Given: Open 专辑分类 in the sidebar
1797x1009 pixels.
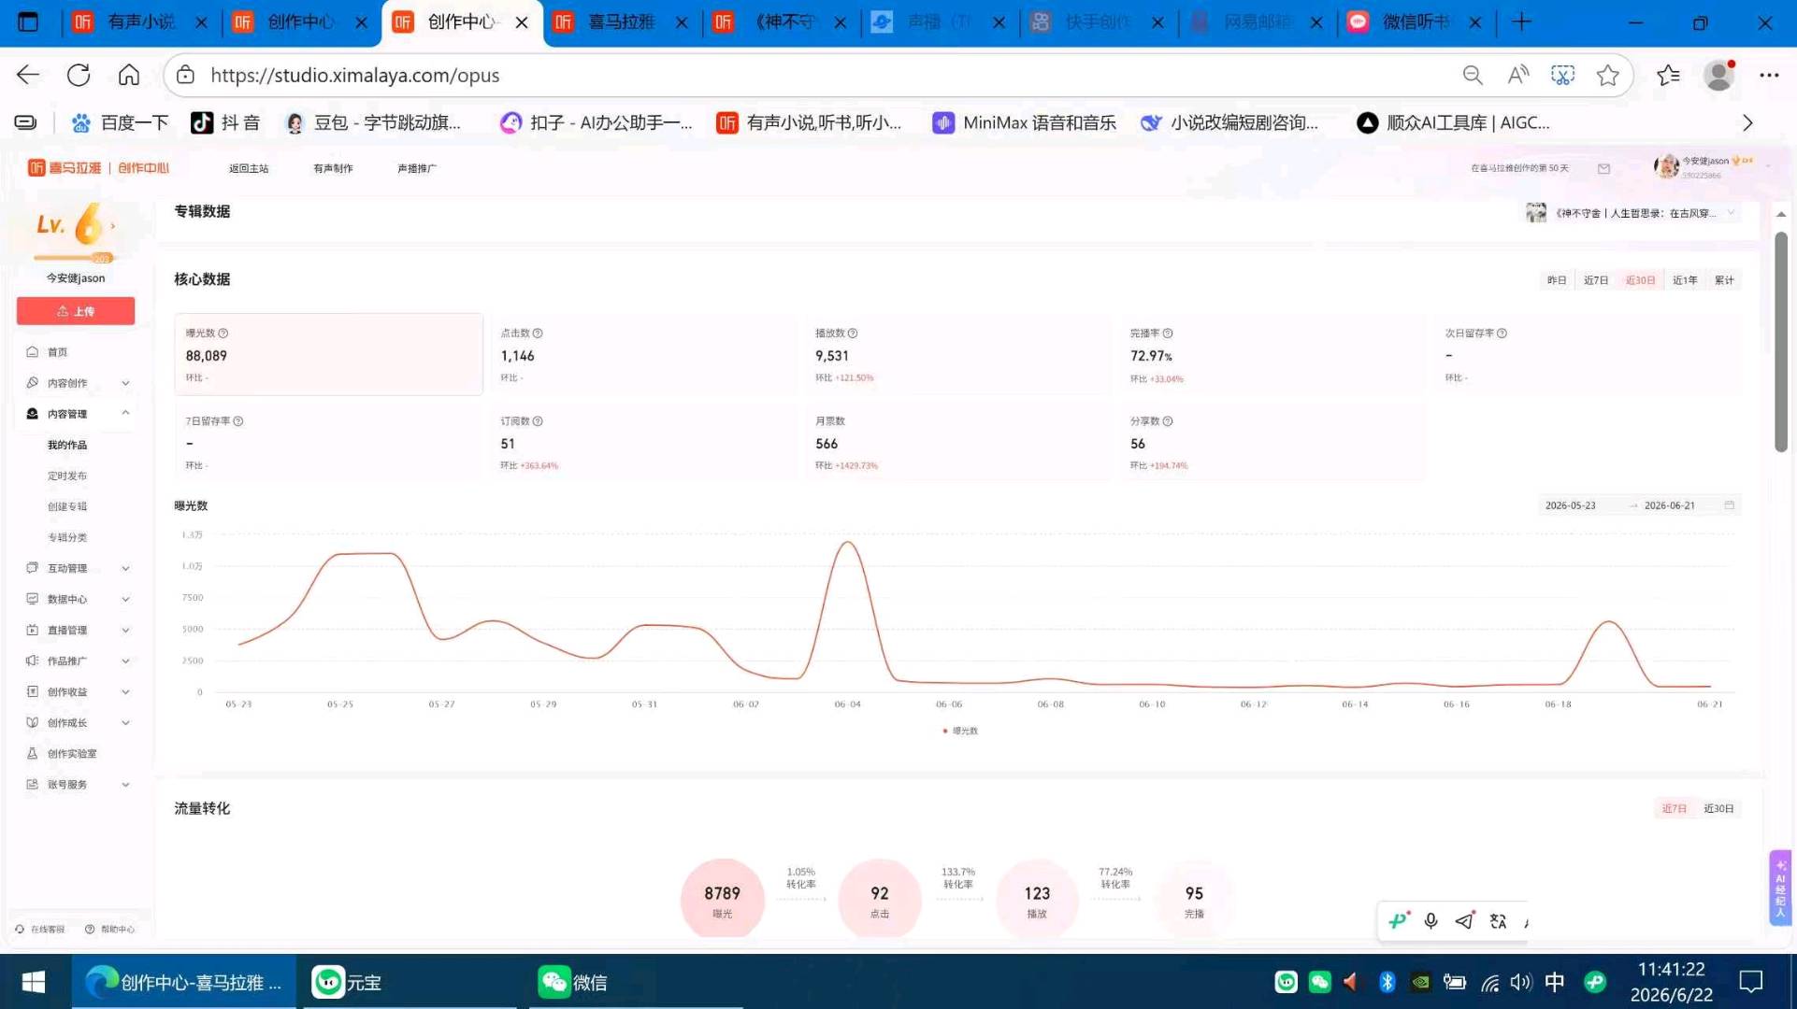Looking at the screenshot, I should (67, 537).
